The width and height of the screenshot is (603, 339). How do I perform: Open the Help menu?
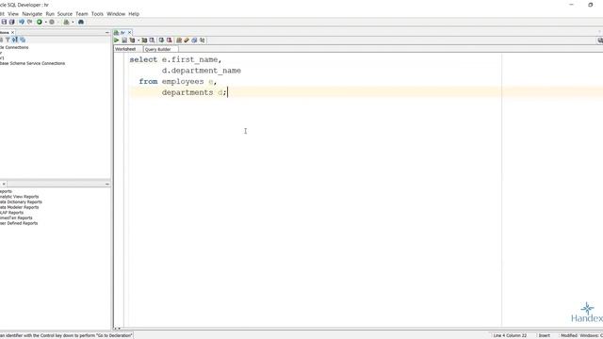[x=134, y=14]
